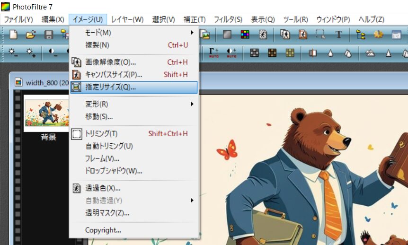Apply stronger blur with the double droplet icon

click(x=348, y=53)
